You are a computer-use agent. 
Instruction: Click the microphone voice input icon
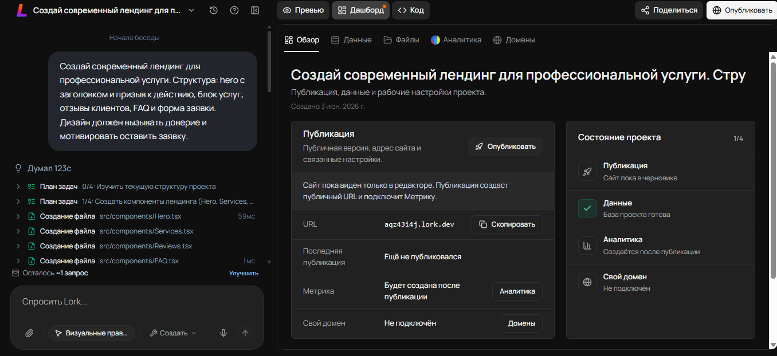(x=223, y=333)
